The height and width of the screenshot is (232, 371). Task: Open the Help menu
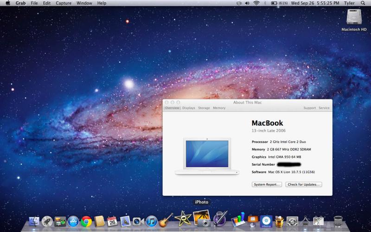[102, 3]
